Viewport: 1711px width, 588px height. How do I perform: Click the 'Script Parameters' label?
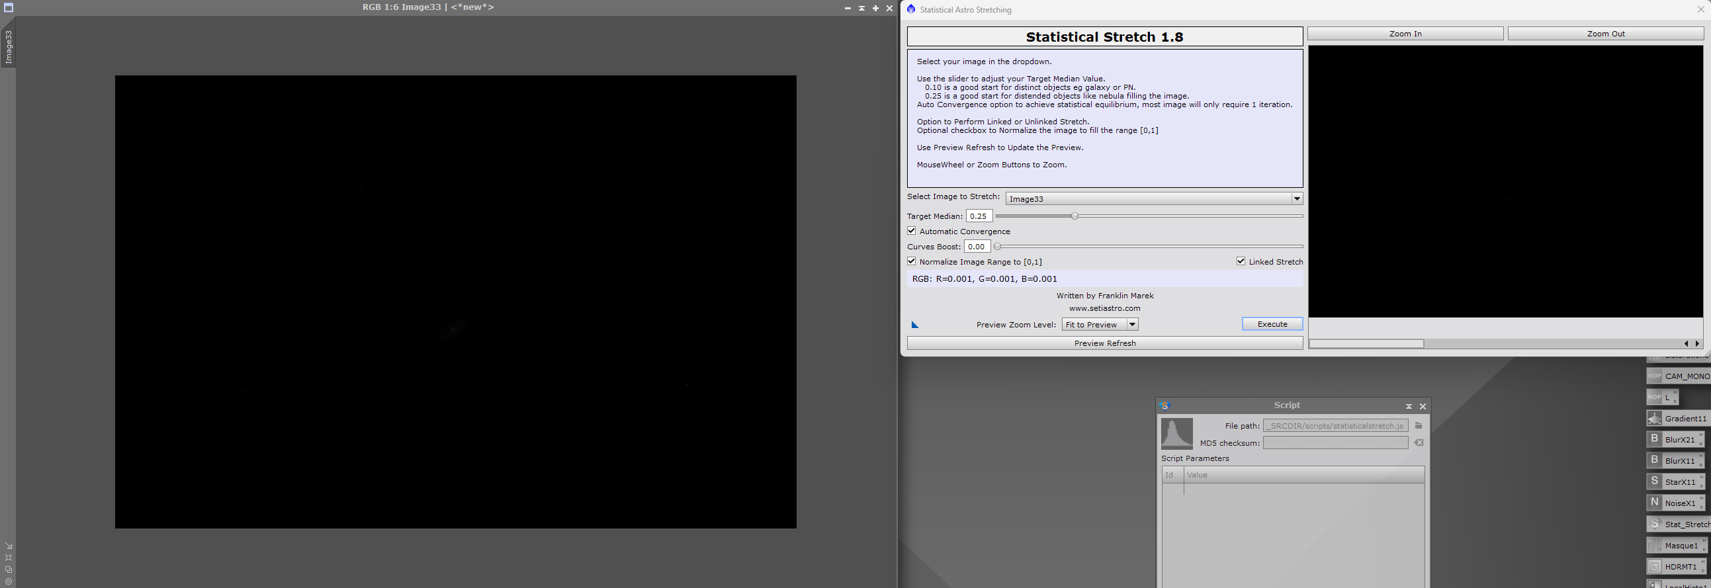point(1195,458)
